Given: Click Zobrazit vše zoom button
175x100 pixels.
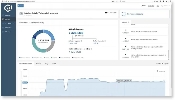Looking at the screenshot, I should (161, 71).
